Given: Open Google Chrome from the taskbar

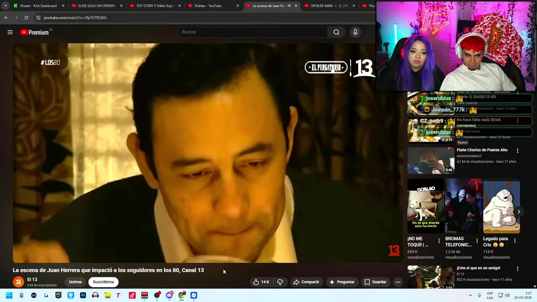Looking at the screenshot, I should coord(181,295).
